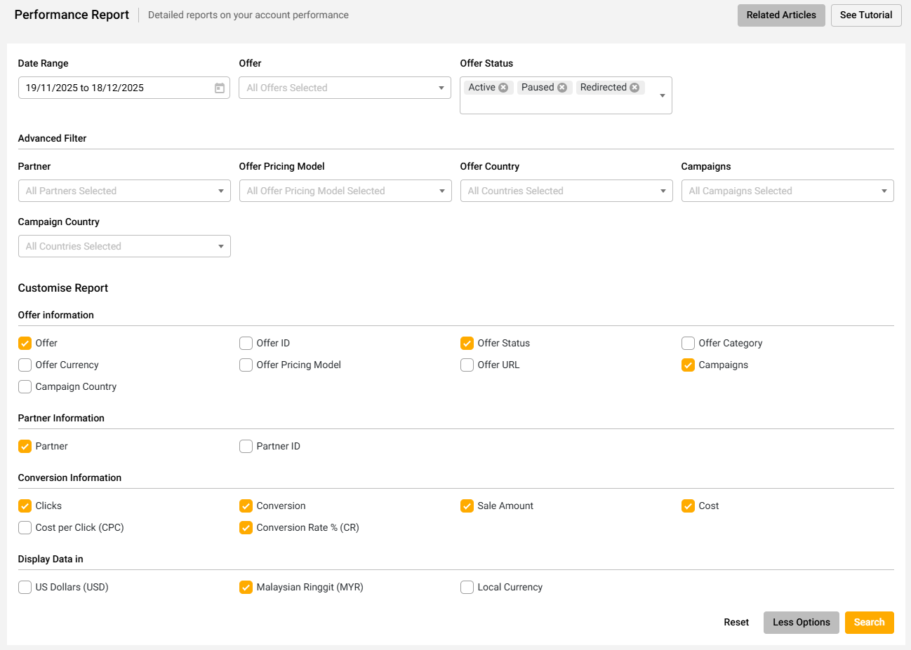Expand the Offer Pricing Model dropdown
The width and height of the screenshot is (911, 650).
pyautogui.click(x=345, y=191)
